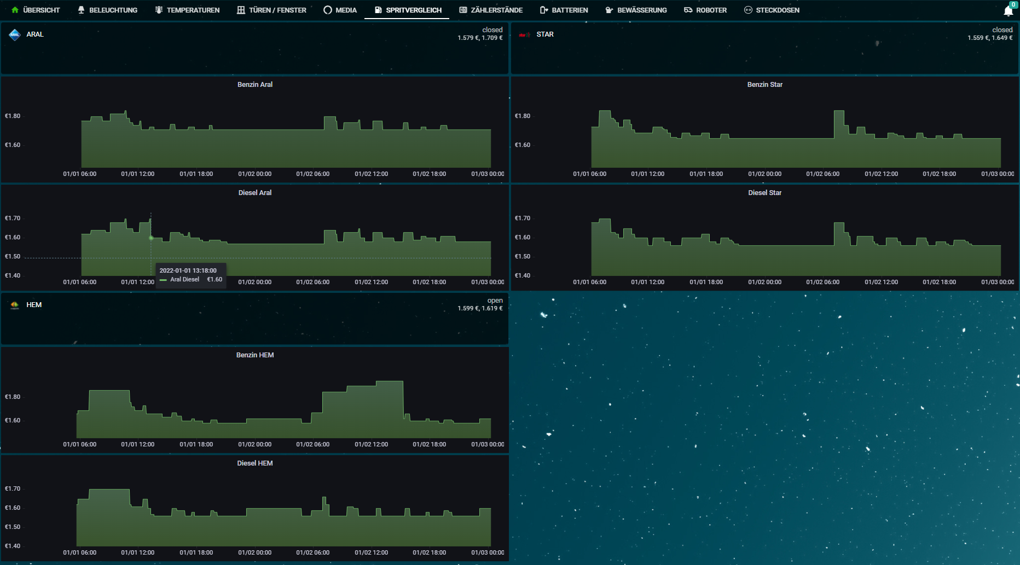1020x565 pixels.
Task: Click Star's closed status text
Action: 1002,30
